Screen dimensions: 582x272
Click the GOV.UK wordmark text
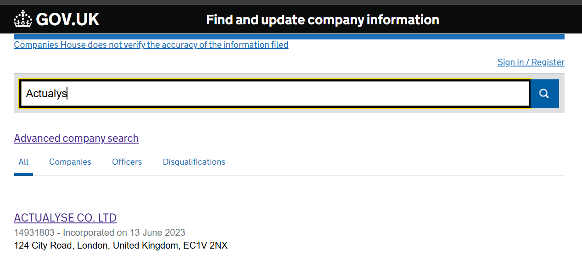pos(67,20)
